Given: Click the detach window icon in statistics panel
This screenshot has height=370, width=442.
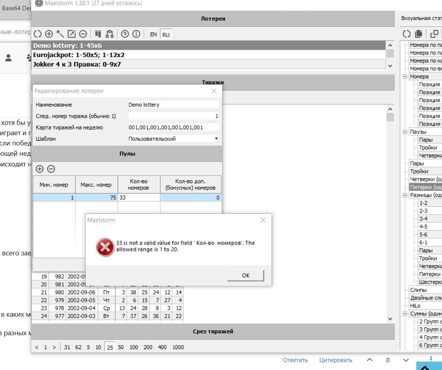Looking at the screenshot, I should 434,34.
